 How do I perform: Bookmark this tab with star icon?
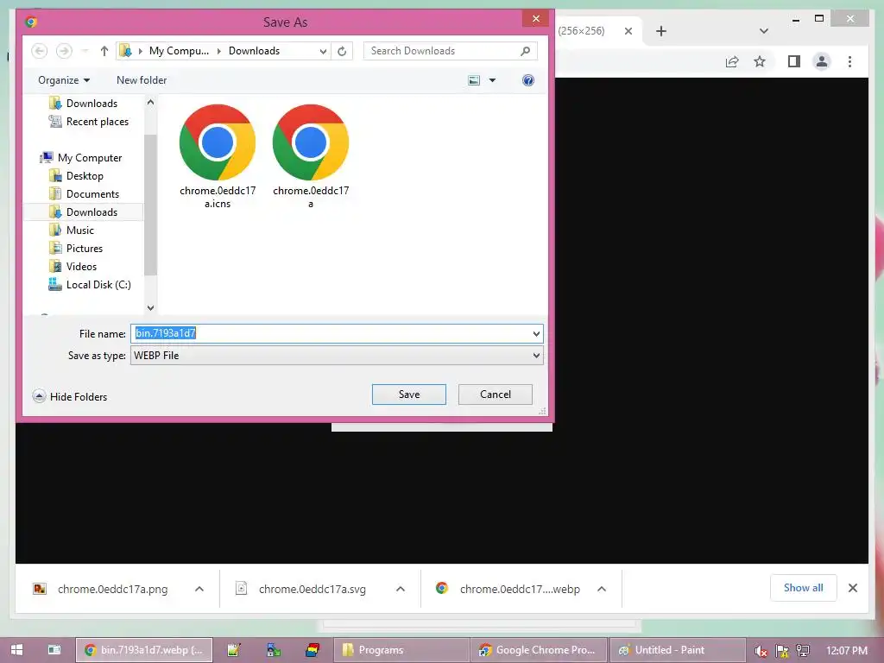pos(760,61)
